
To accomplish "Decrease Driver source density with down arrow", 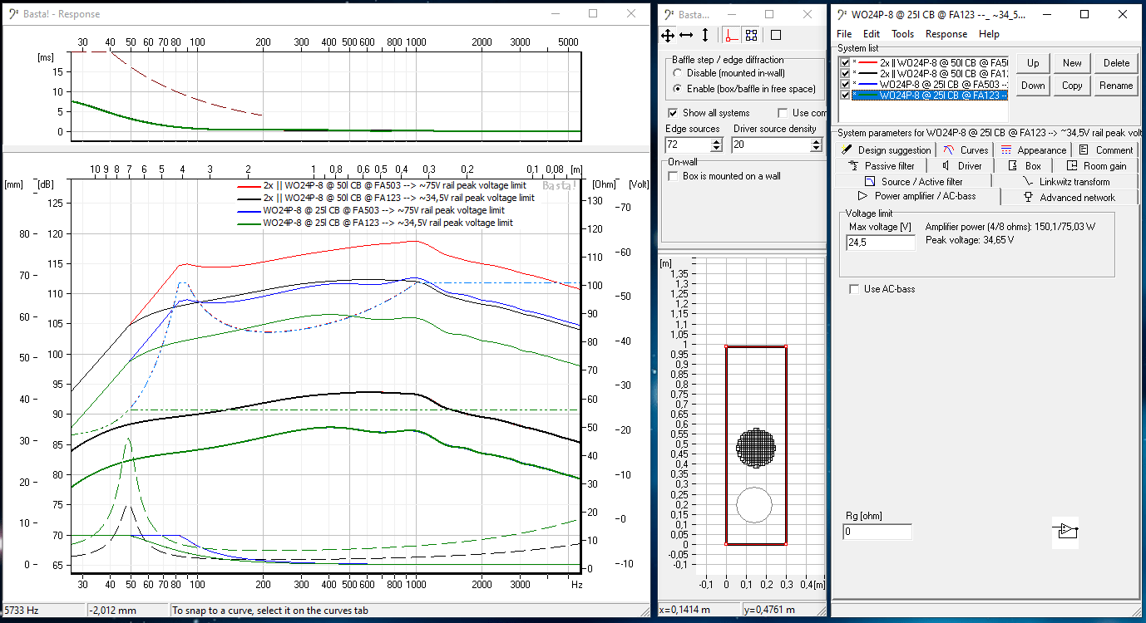I will [817, 148].
